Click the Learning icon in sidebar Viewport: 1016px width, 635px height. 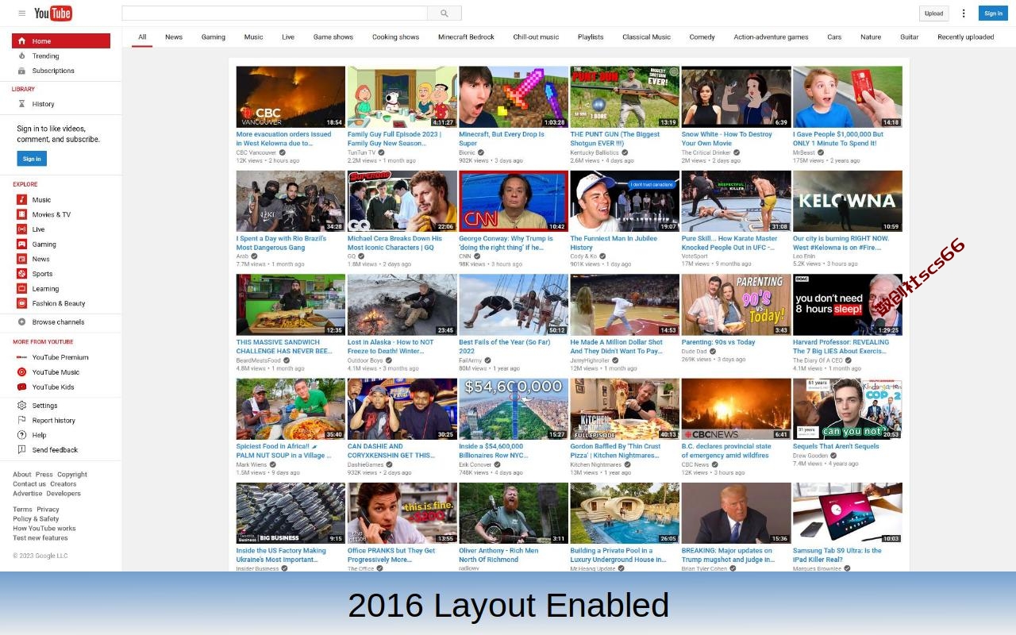(x=22, y=289)
